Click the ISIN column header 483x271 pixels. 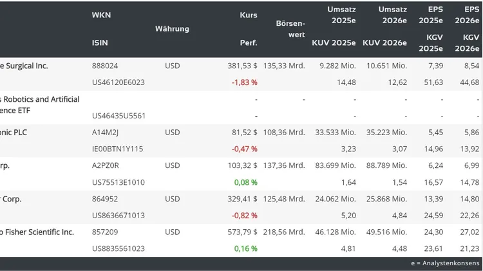pyautogui.click(x=100, y=42)
